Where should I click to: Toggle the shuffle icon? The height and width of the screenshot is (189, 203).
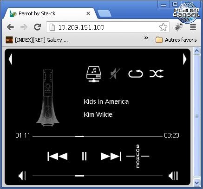(157, 74)
